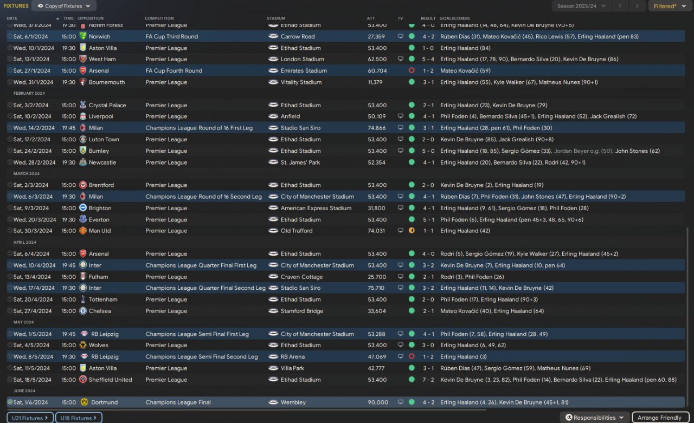Go to the U18 Fixtures

click(79, 418)
